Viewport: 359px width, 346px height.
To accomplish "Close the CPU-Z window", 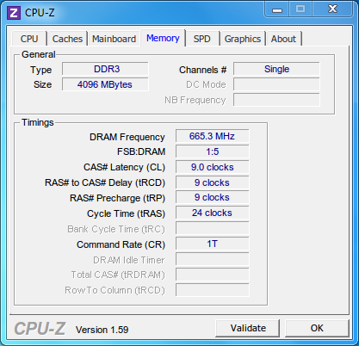I will click(332, 9).
